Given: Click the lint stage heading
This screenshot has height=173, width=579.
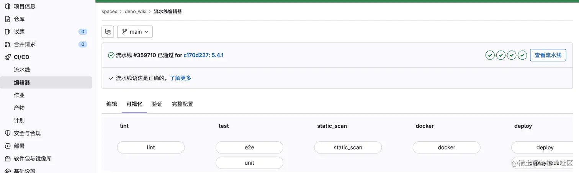Looking at the screenshot, I should tap(124, 126).
